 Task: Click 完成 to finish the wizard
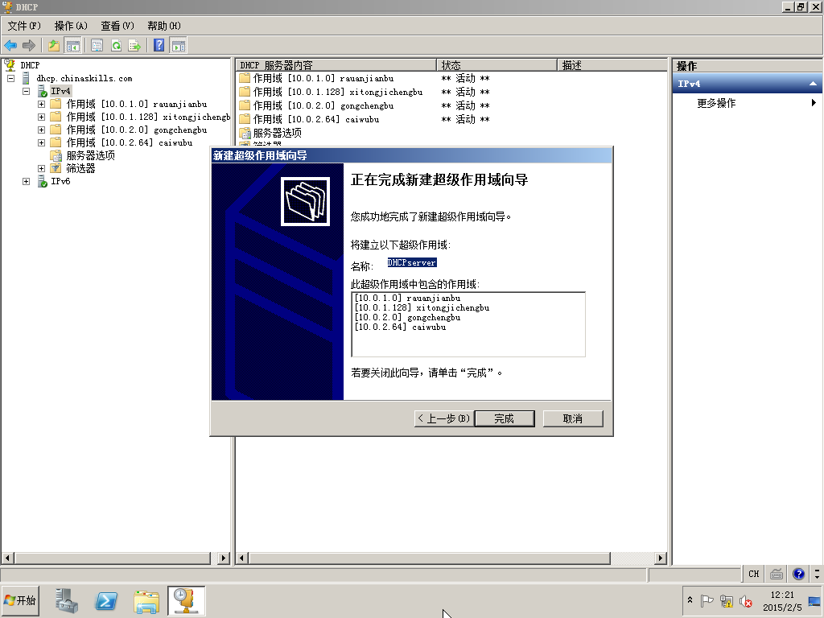click(x=505, y=418)
